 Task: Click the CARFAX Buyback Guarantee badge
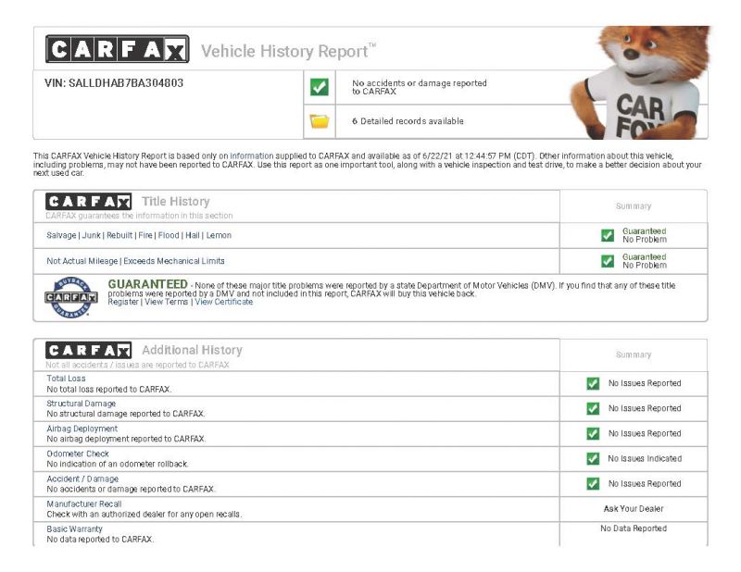[x=71, y=297]
